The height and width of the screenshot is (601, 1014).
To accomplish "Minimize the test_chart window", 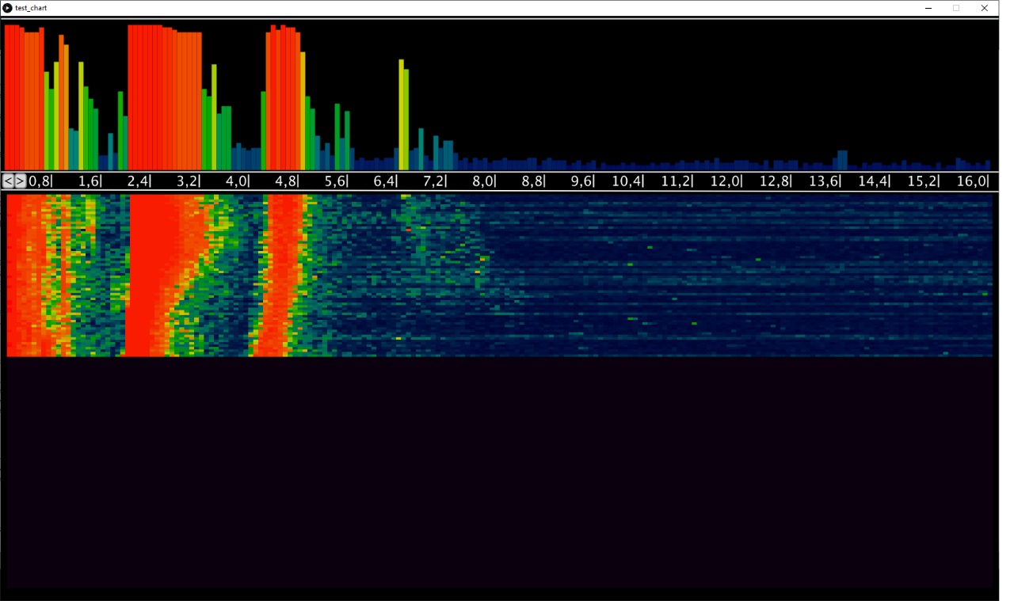I will [928, 8].
